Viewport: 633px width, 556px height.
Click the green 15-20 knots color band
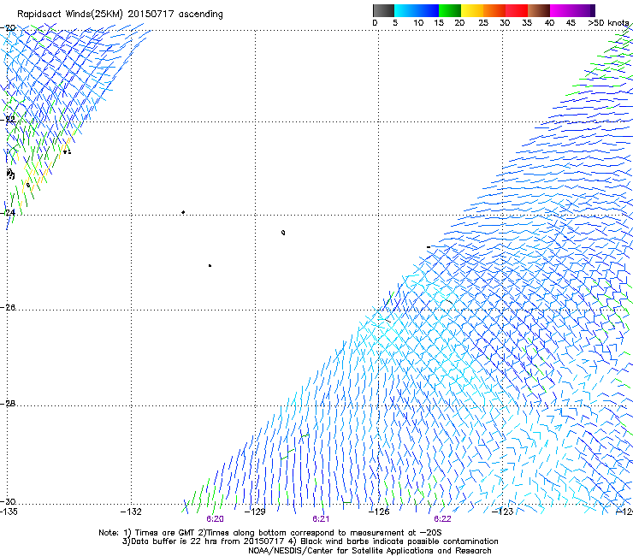[x=450, y=10]
